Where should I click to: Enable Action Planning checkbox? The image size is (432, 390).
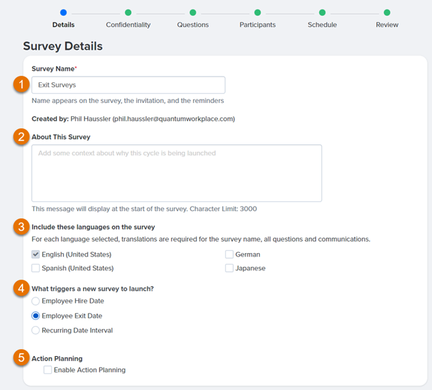tap(48, 370)
